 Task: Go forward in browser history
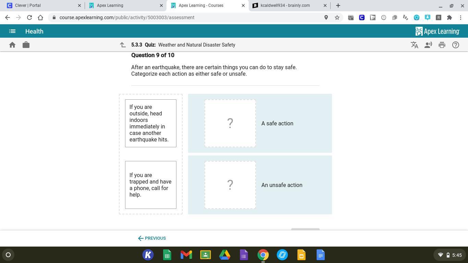click(x=19, y=17)
